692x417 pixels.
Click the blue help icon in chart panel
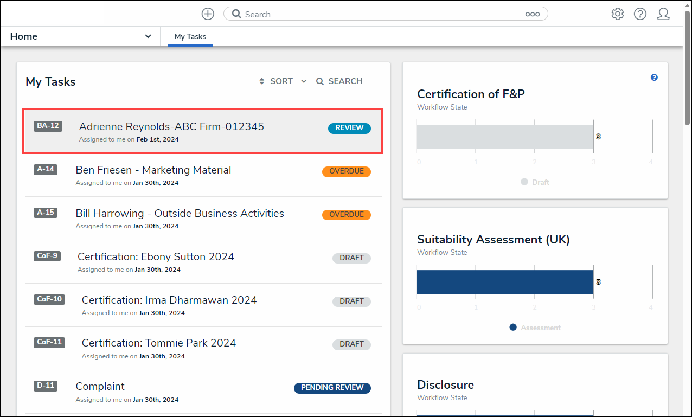654,78
